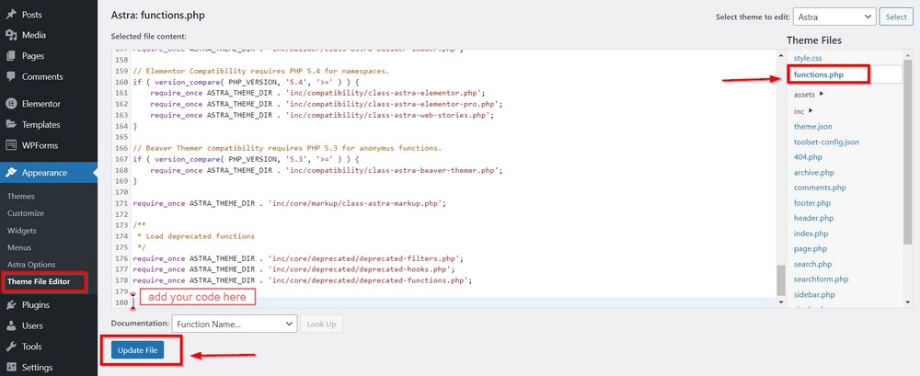Image resolution: width=920 pixels, height=376 pixels.
Task: Click the code editor vertical scrollbar thumb
Action: click(780, 280)
